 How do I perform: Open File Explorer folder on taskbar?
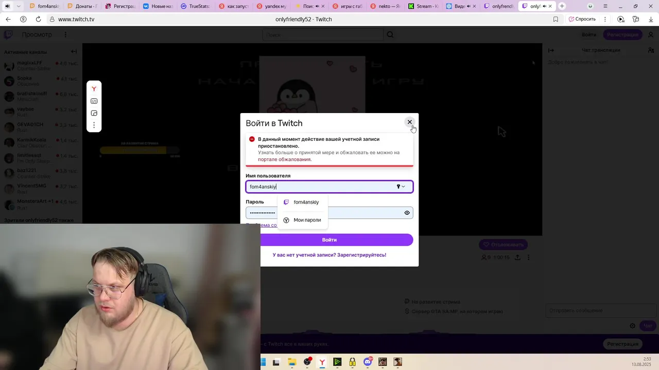click(x=291, y=362)
